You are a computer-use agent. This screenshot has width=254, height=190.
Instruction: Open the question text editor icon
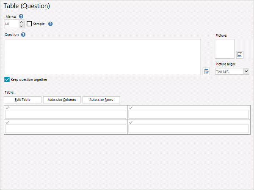pyautogui.click(x=206, y=71)
